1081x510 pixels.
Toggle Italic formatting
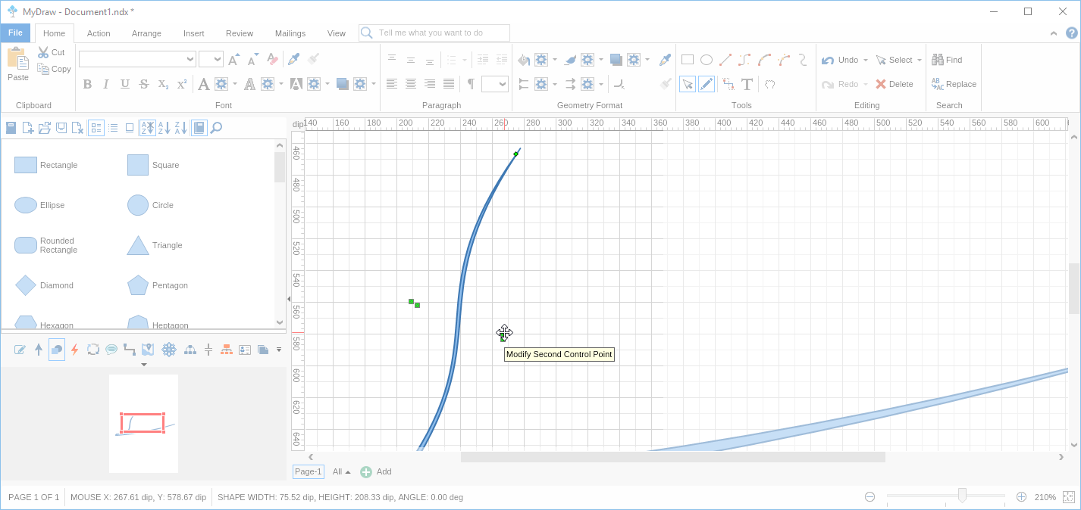[106, 84]
